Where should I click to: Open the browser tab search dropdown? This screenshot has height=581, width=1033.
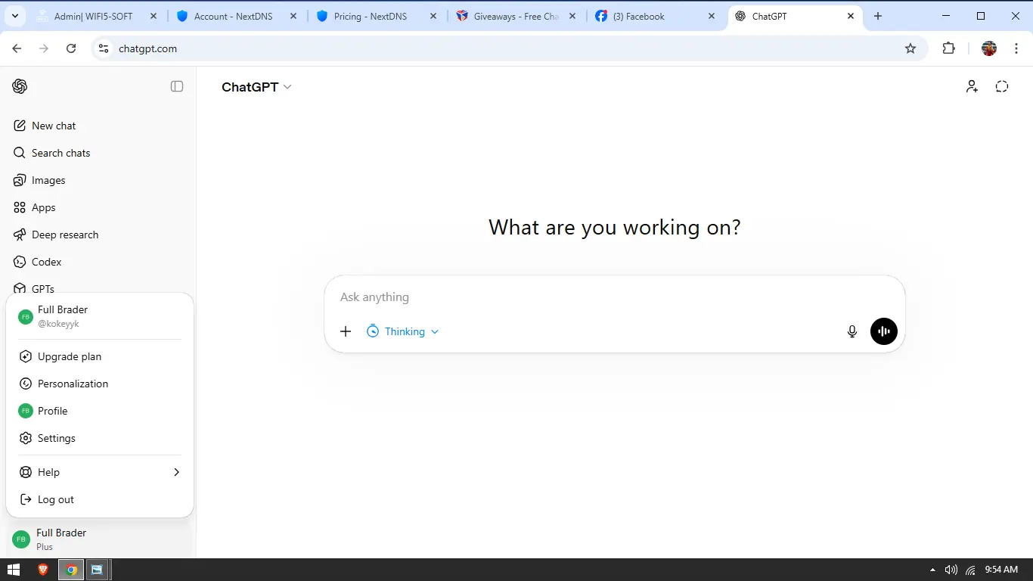tap(15, 16)
